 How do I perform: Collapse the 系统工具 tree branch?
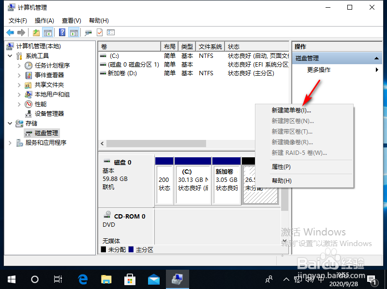click(x=10, y=55)
